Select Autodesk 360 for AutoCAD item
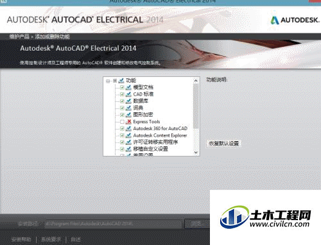The height and width of the screenshot is (245, 321). 160,128
